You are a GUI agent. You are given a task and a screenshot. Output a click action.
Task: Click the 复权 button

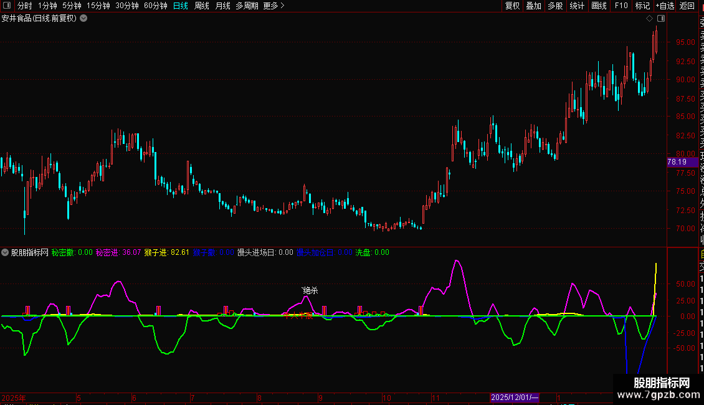click(512, 6)
